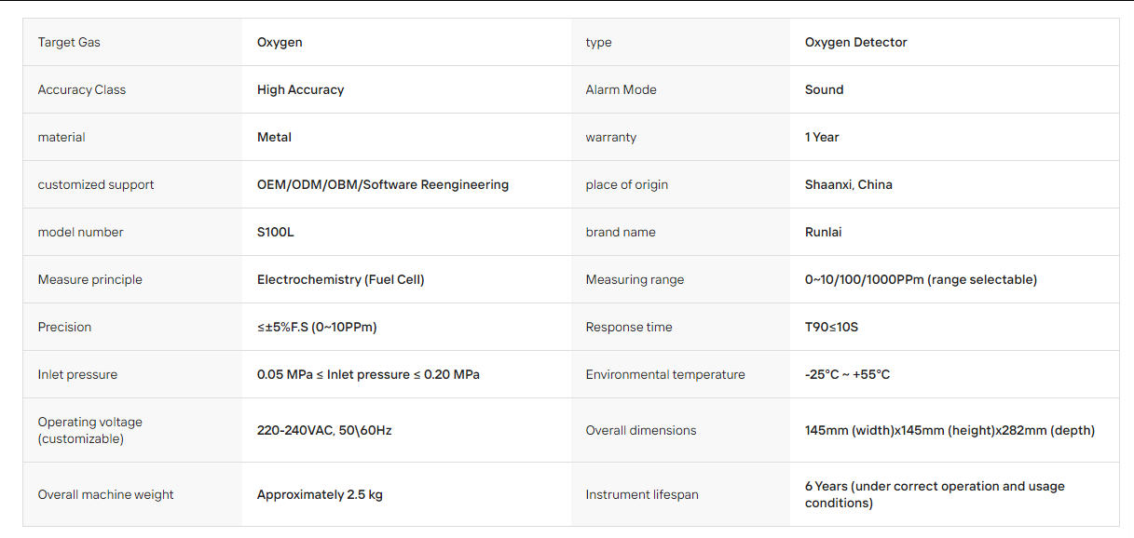1134x538 pixels.
Task: Click the 'High Accuracy' value
Action: click(x=300, y=89)
